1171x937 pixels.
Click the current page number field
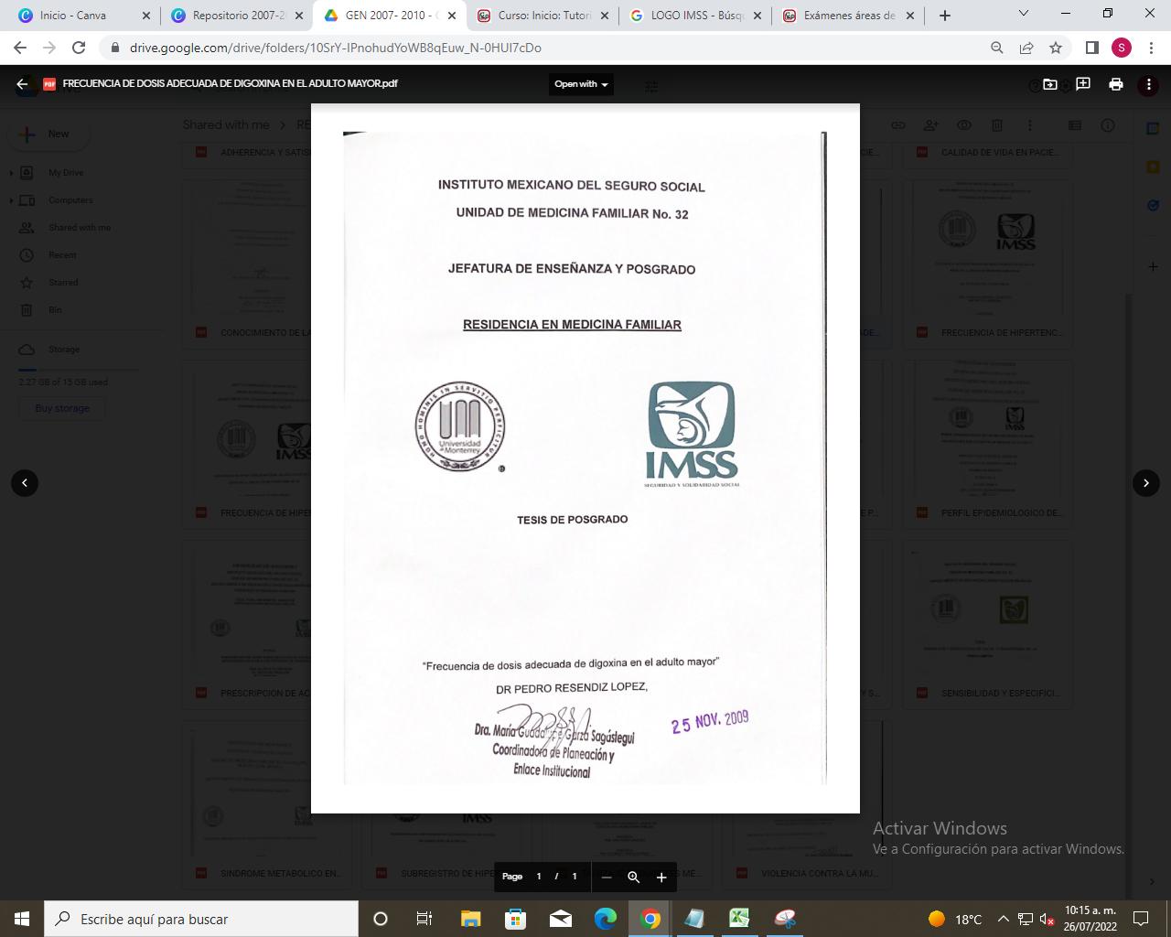coord(539,877)
